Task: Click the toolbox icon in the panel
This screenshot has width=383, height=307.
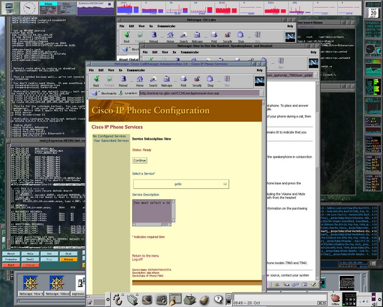Action: 190,300
